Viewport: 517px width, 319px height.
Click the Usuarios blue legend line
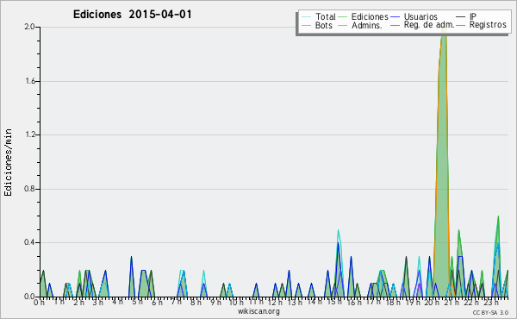(x=396, y=17)
